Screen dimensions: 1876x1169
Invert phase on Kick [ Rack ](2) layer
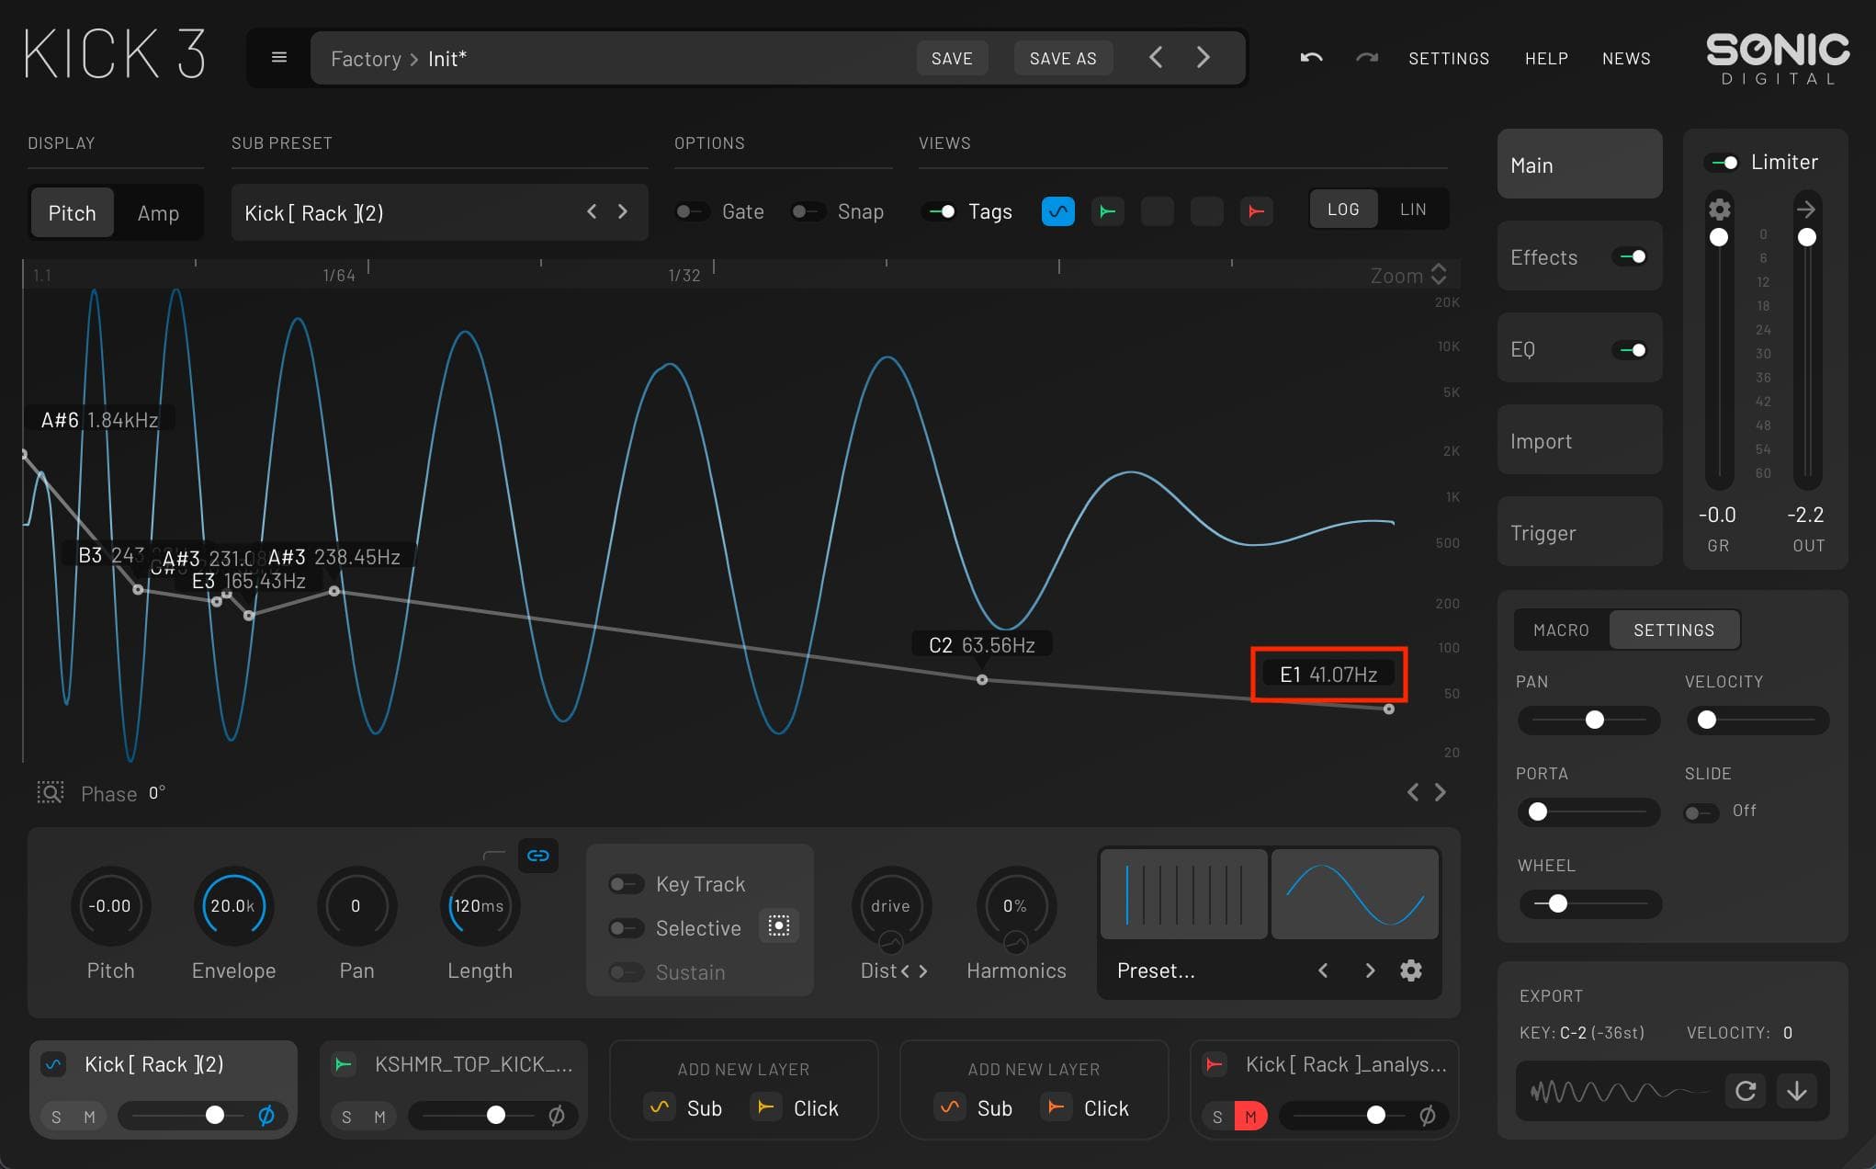click(266, 1116)
